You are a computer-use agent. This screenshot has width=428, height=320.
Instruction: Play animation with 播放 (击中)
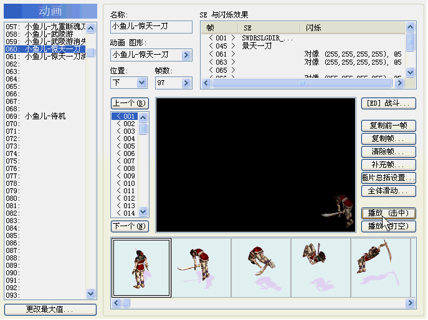[389, 213]
